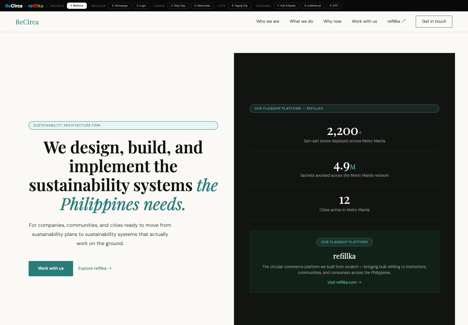Click the refillka logo in the top black bar
The height and width of the screenshot is (325, 468).
point(36,6)
